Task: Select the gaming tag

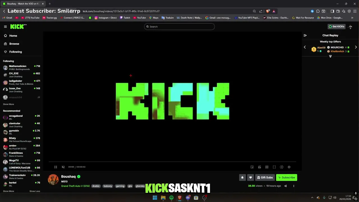Action: pyautogui.click(x=120, y=186)
